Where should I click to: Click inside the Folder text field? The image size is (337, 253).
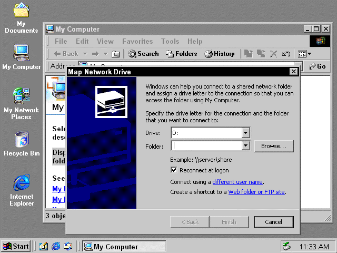[206, 146]
